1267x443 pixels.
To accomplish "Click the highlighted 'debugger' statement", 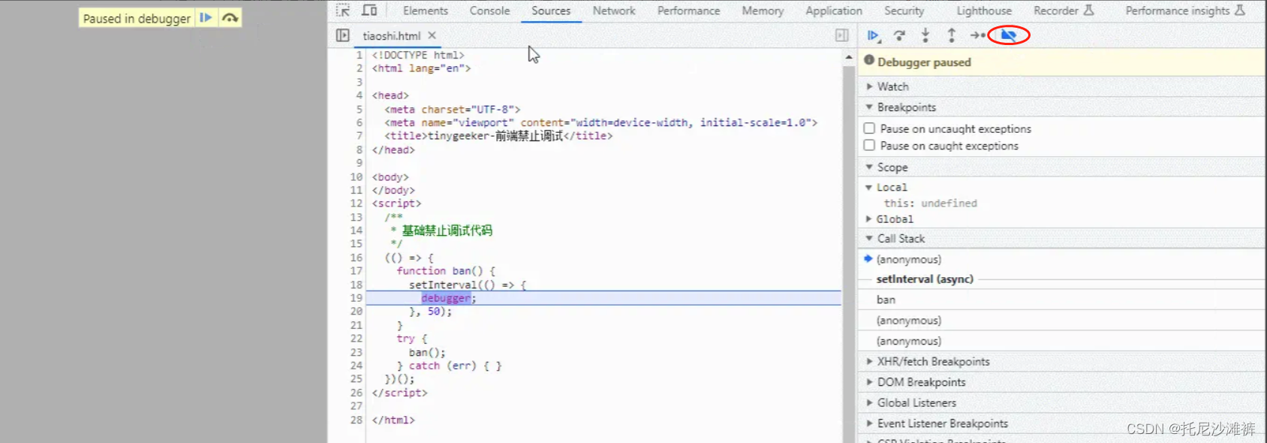I will [x=446, y=298].
